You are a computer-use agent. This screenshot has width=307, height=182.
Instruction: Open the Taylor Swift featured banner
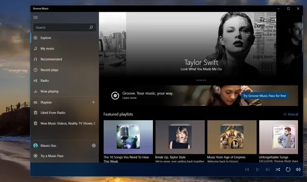coord(201,44)
